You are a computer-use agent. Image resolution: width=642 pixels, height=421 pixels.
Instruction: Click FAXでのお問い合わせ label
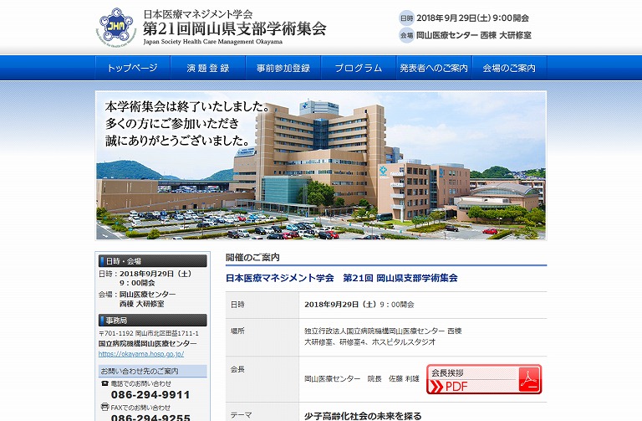[x=140, y=408]
